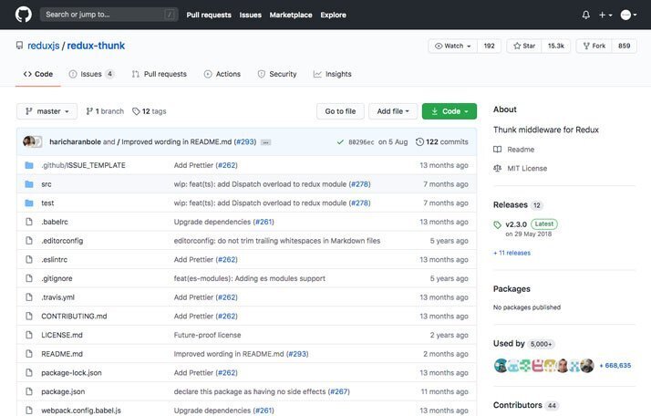Click the .eslintrc file icon
Screen dimensions: 651x416
click(29, 260)
